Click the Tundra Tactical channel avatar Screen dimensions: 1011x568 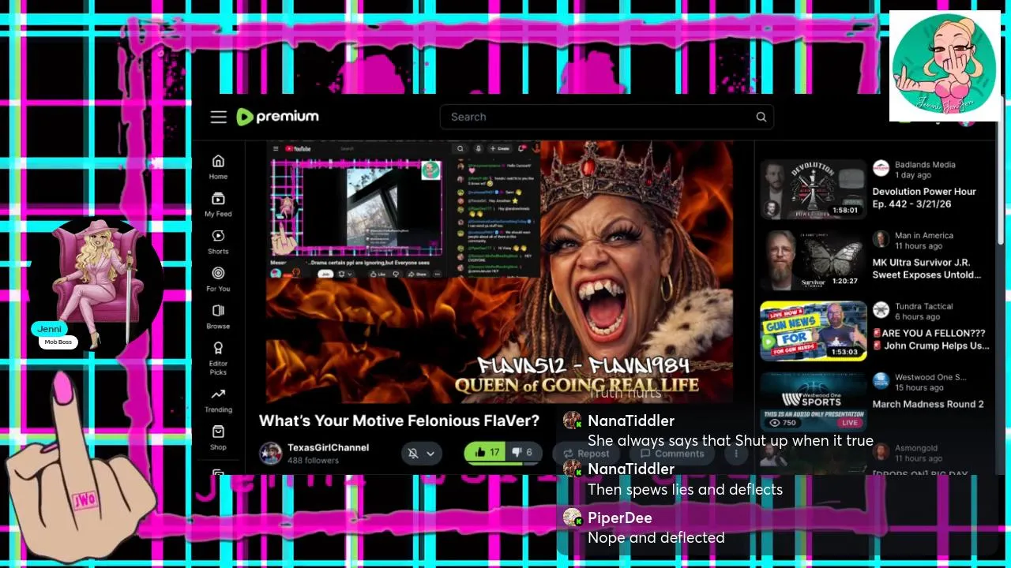881,310
